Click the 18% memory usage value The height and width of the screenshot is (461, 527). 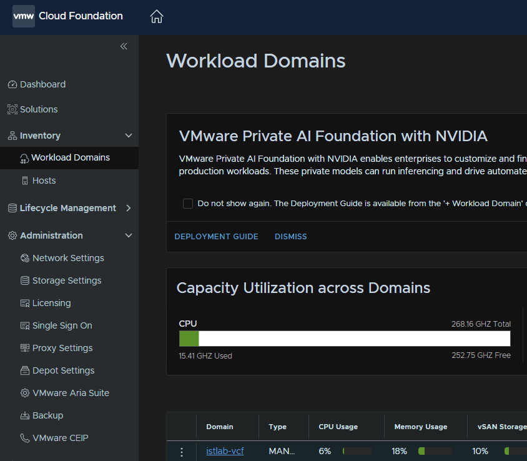point(399,451)
